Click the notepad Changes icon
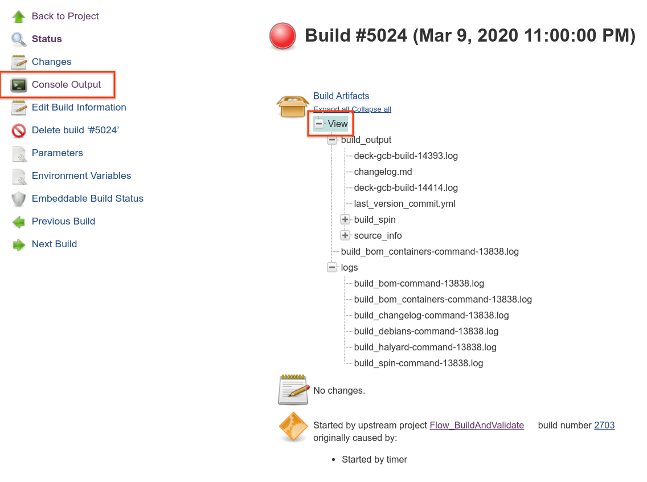The width and height of the screenshot is (647, 482). tap(19, 62)
